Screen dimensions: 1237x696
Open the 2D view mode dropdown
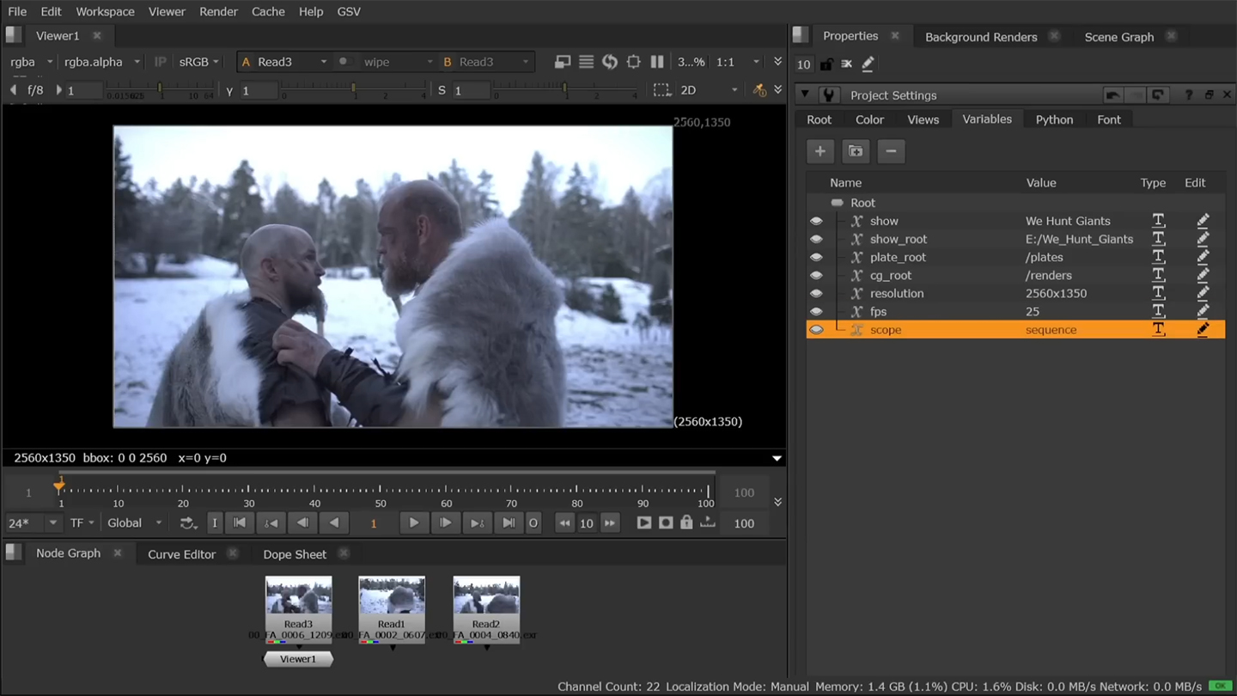coord(709,89)
